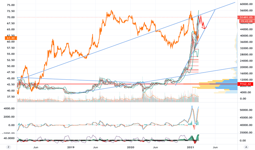Click the 52.50 left axis label
The image size is (255, 150).
point(11,60)
